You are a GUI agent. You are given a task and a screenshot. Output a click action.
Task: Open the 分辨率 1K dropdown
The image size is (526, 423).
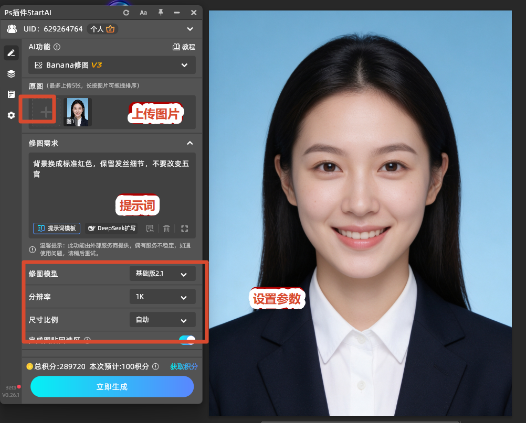(x=162, y=297)
